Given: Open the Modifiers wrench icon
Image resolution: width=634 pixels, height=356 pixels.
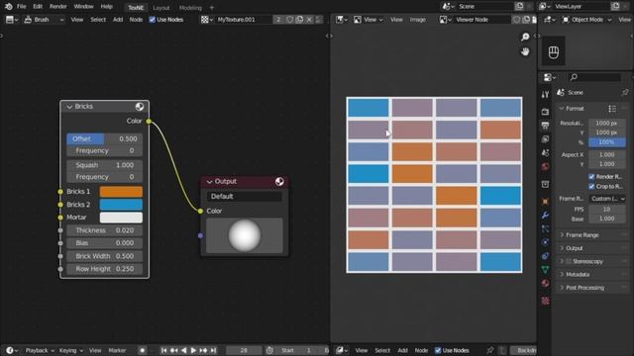Looking at the screenshot, I should coord(545,216).
